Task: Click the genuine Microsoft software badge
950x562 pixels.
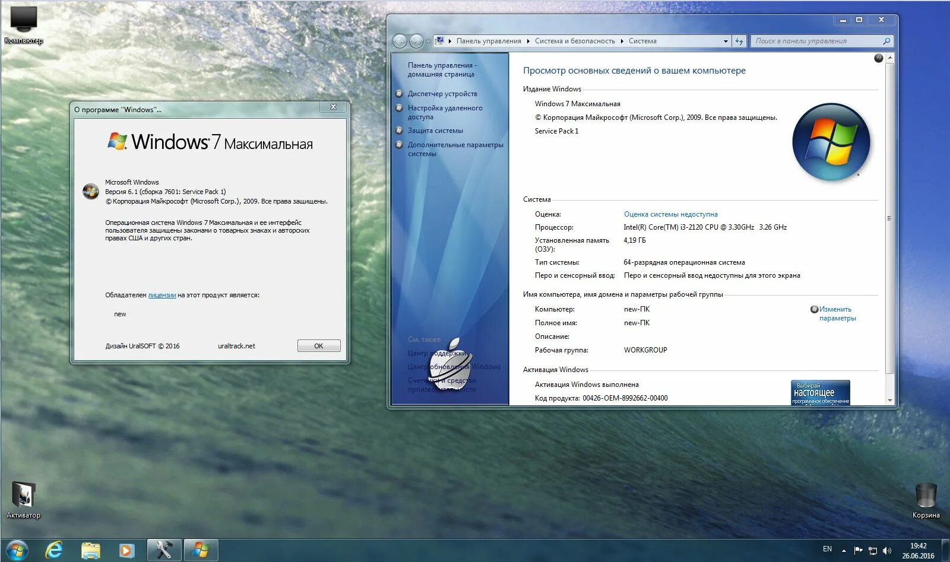Action: [x=821, y=392]
